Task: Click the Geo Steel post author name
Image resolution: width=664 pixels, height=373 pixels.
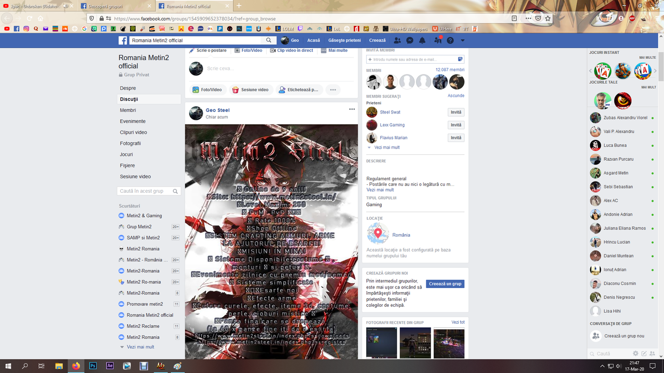Action: point(217,110)
